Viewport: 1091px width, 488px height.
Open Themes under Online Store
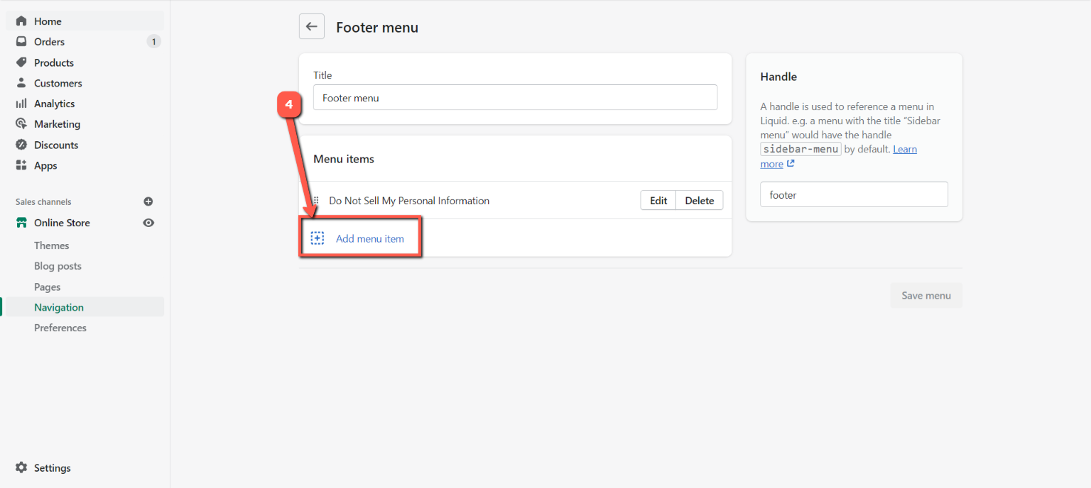(x=52, y=245)
